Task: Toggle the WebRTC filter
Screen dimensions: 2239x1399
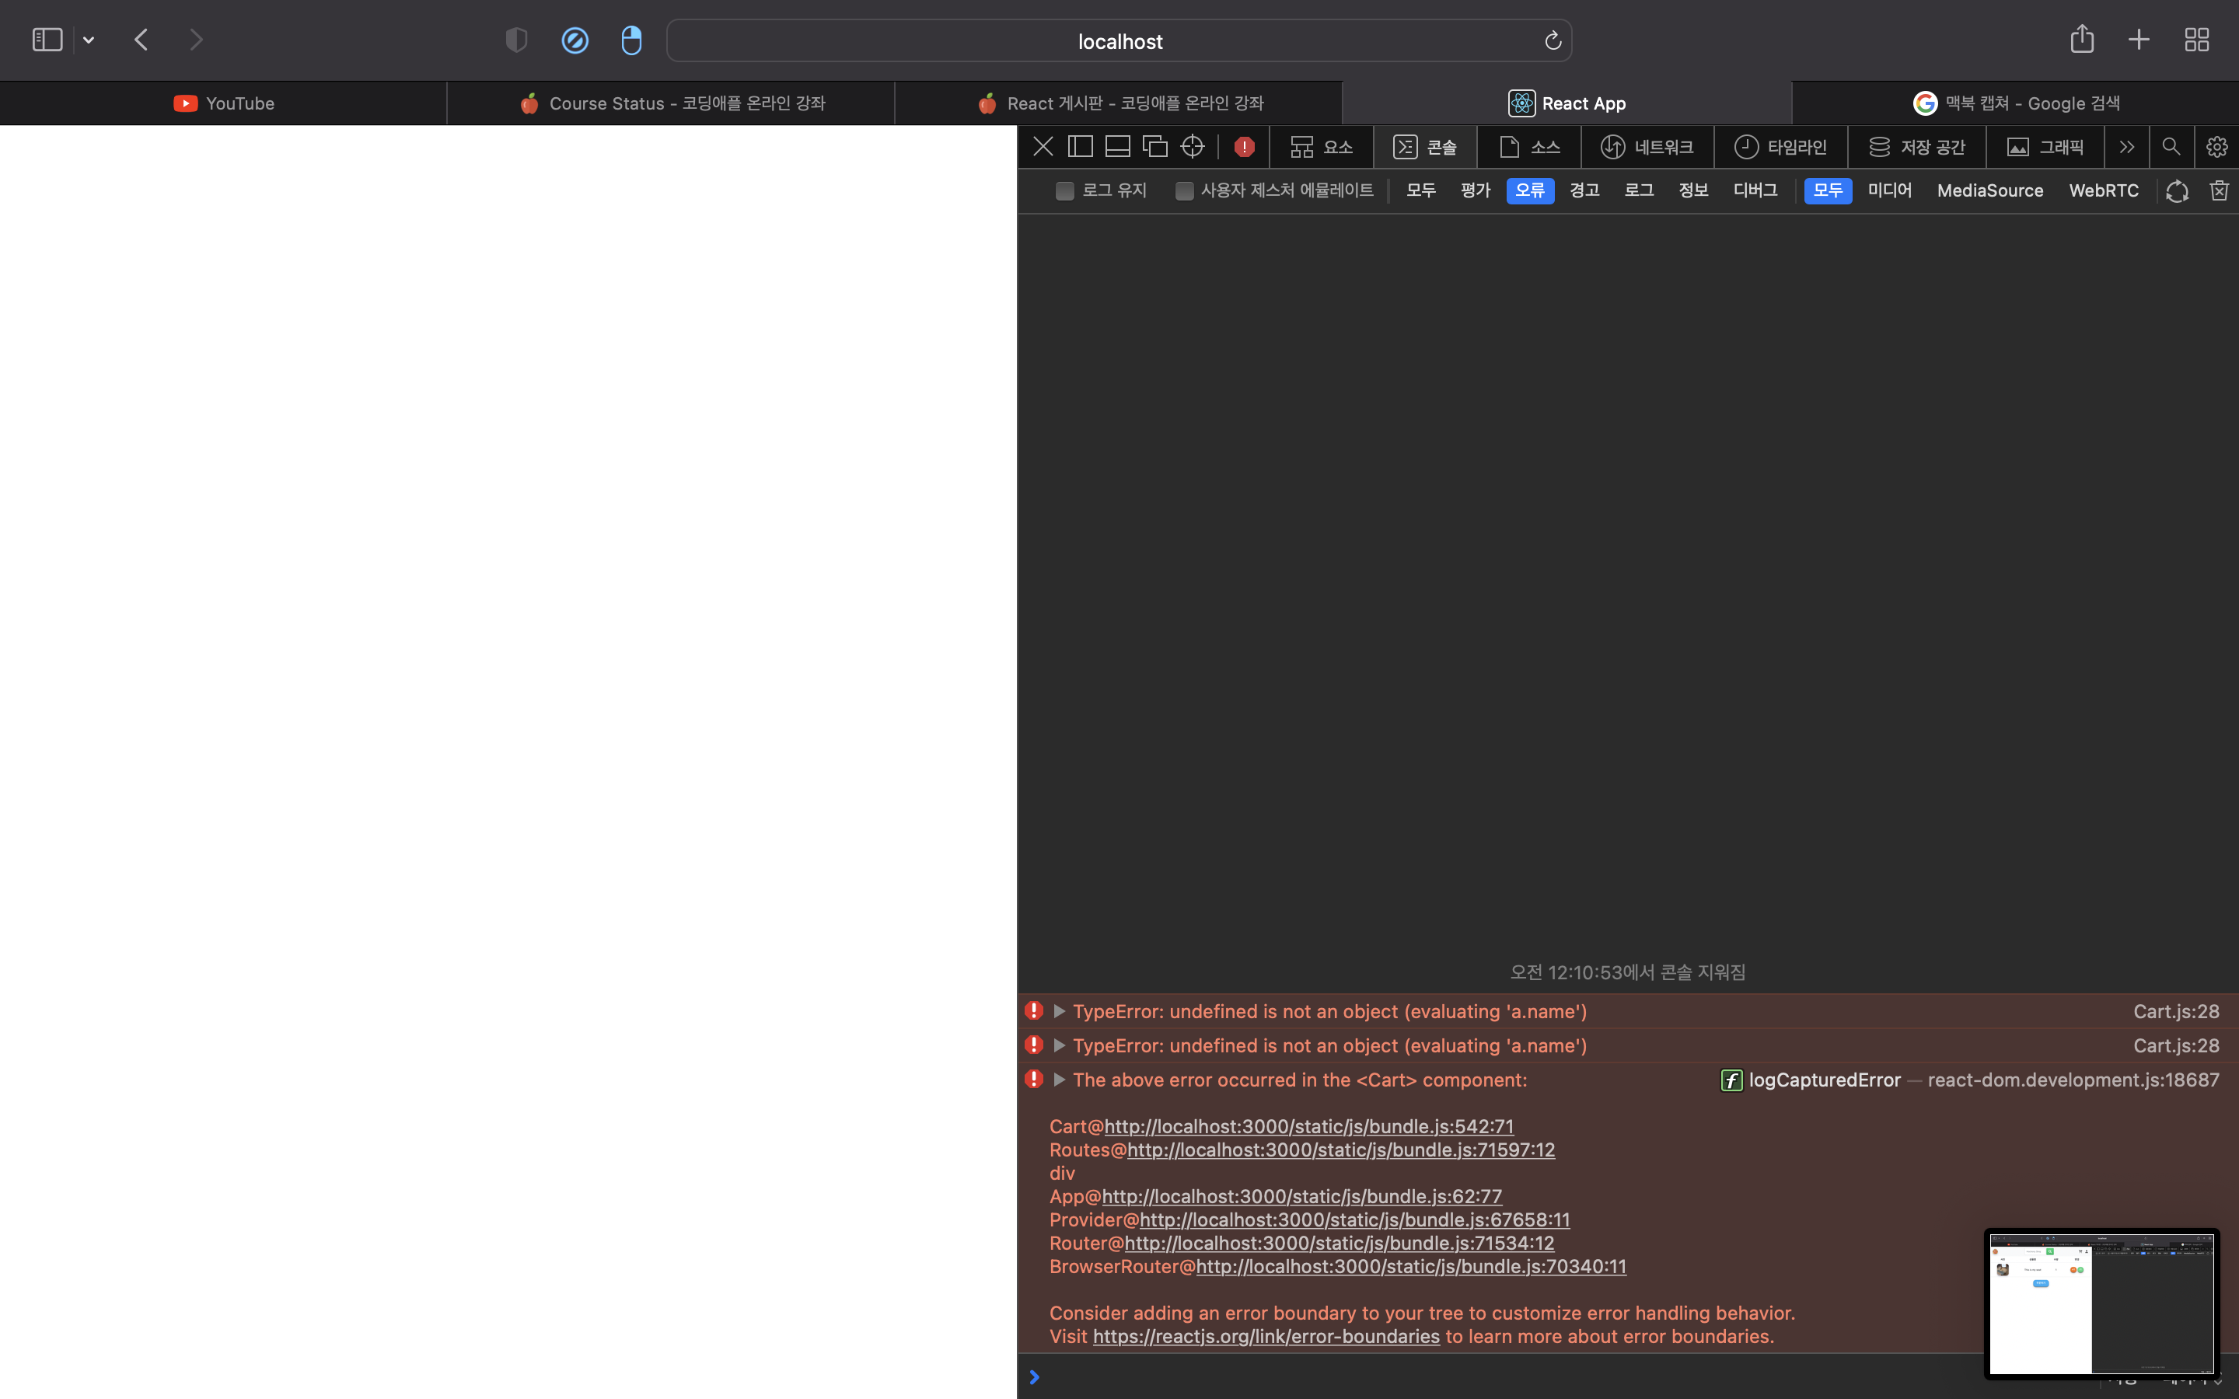Action: (x=2104, y=190)
